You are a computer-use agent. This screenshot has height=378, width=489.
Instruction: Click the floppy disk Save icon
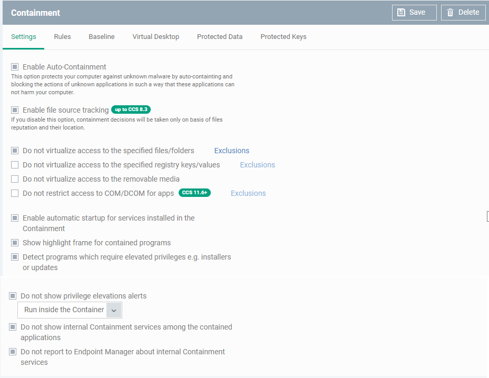click(401, 13)
